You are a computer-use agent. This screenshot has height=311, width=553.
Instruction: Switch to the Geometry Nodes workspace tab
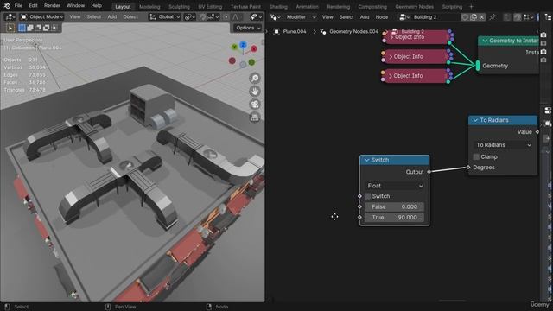[x=414, y=7]
